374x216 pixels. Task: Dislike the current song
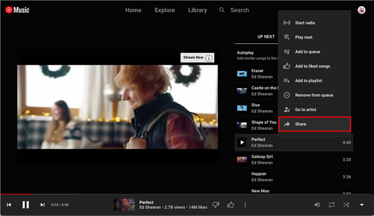point(216,205)
